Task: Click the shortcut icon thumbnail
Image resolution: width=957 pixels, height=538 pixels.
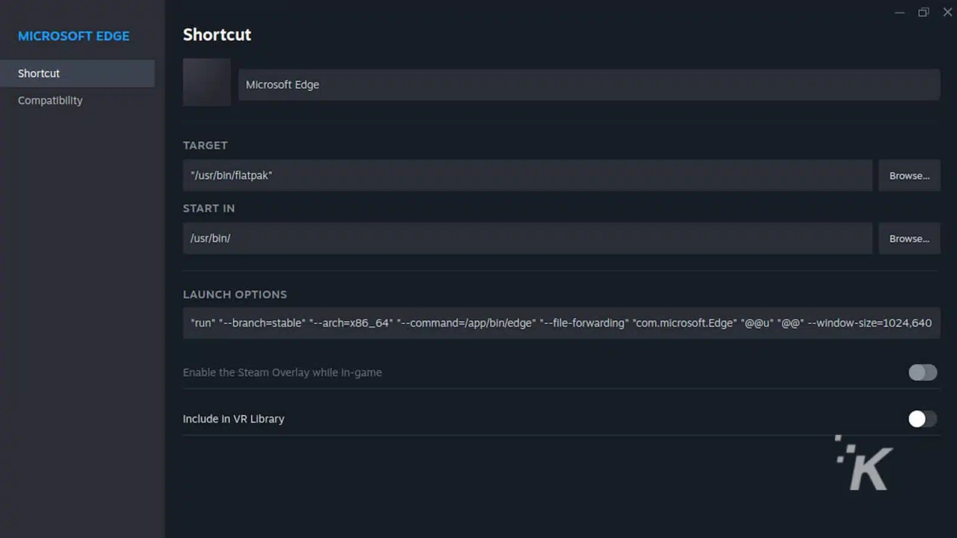Action: (206, 82)
